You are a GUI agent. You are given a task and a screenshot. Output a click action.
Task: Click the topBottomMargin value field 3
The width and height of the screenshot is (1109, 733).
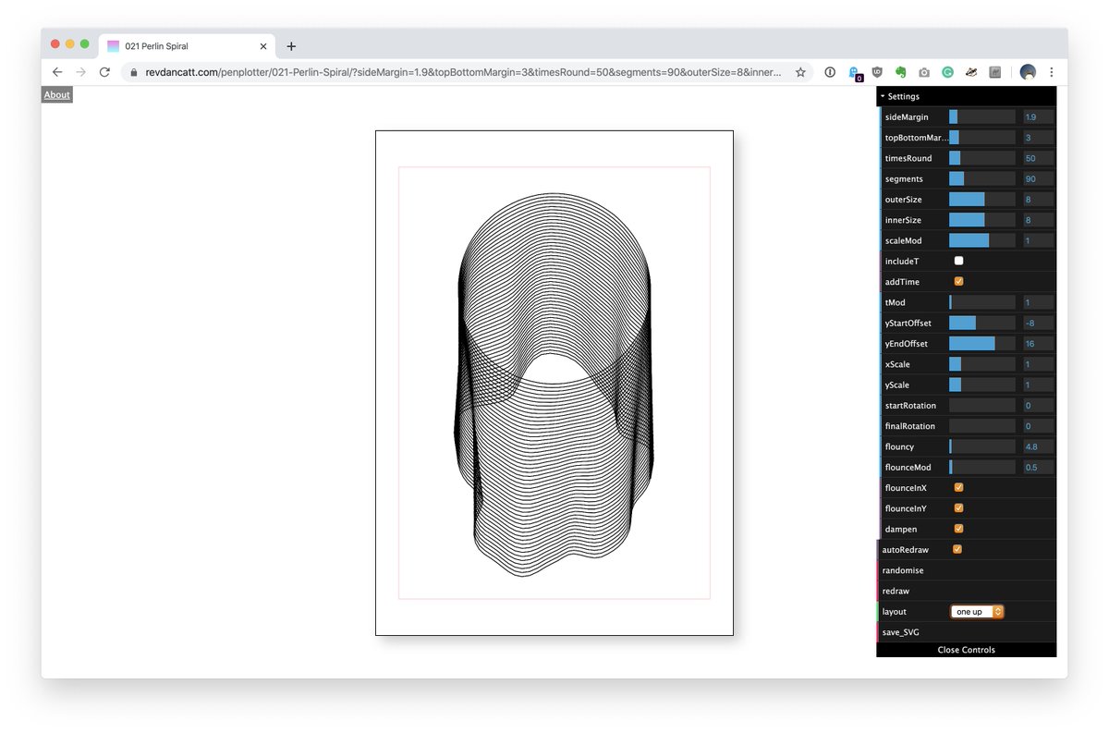pyautogui.click(x=1038, y=138)
